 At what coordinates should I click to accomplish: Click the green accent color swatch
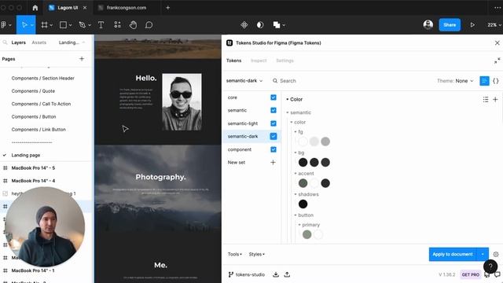pyautogui.click(x=303, y=183)
